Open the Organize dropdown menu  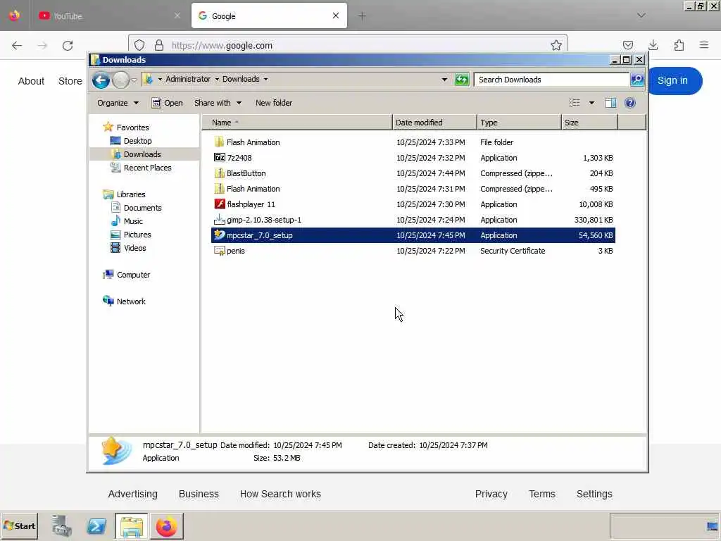point(118,103)
